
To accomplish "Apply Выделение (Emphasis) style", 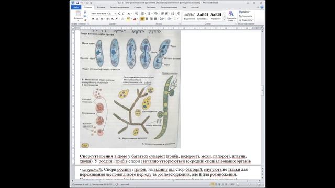I will pyautogui.click(x=189, y=16).
